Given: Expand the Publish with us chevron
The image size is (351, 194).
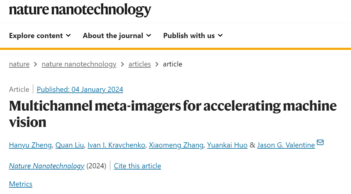Looking at the screenshot, I should pyautogui.click(x=220, y=35).
